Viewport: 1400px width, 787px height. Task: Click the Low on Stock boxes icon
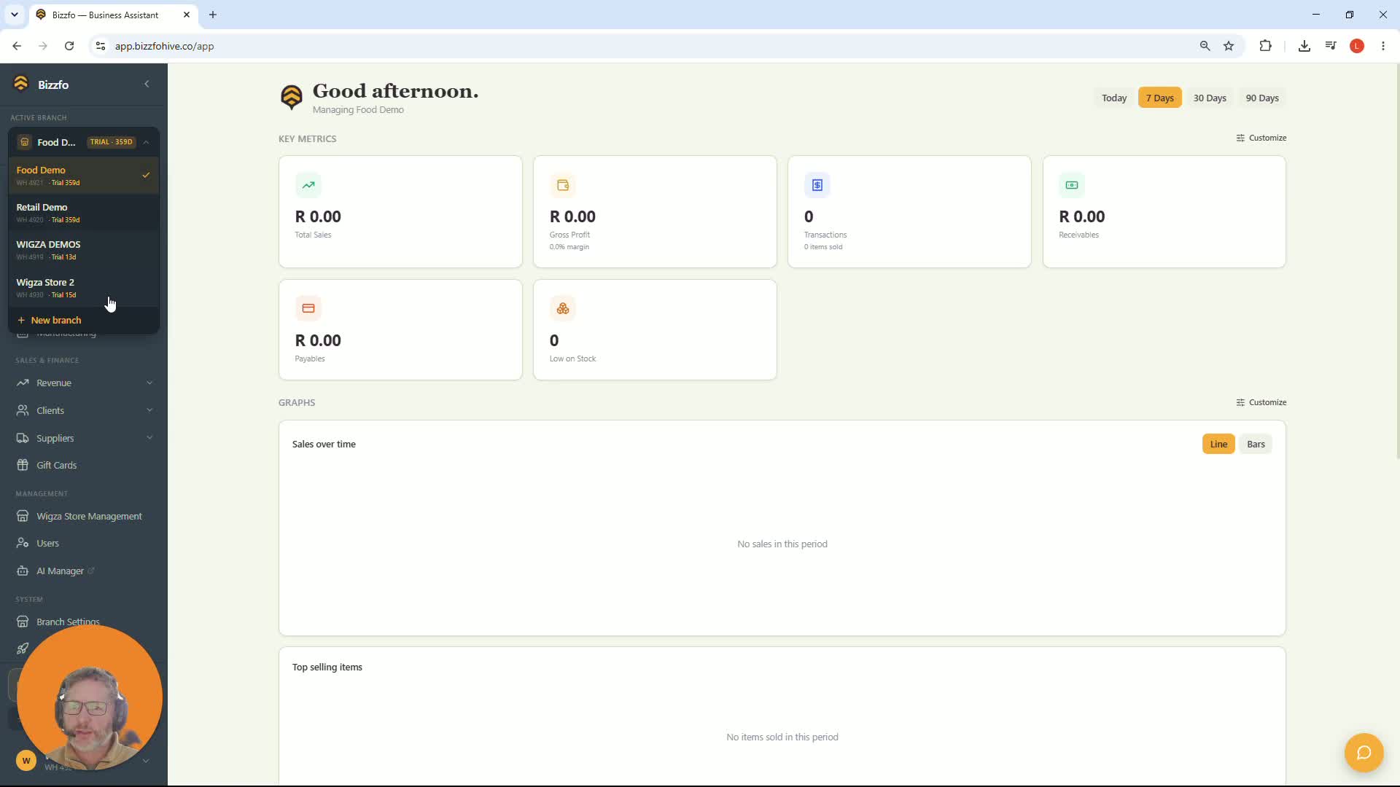click(x=563, y=309)
